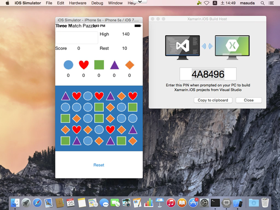Click the red heart icon above the counters
Screen dimensions: 280x210
point(84,65)
